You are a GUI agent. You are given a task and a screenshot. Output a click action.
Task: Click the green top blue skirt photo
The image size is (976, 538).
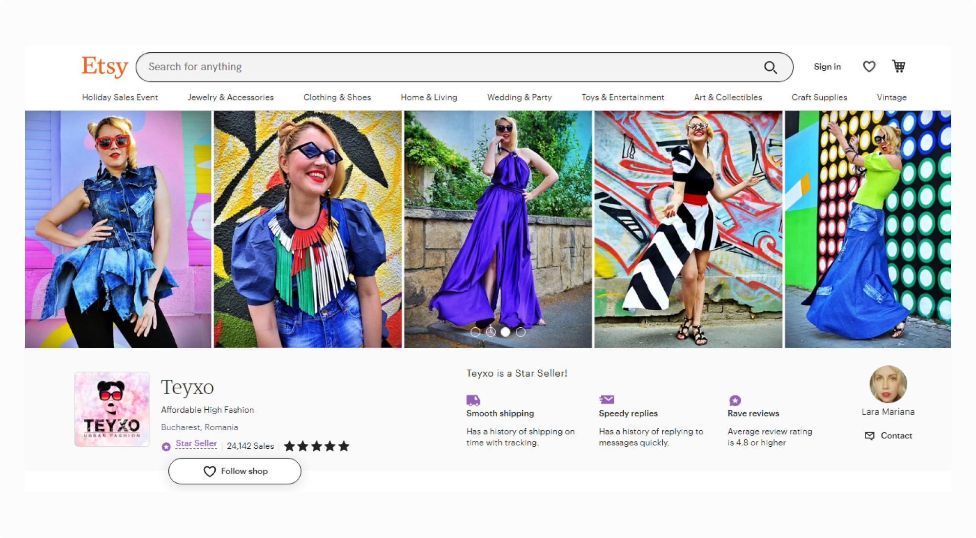[868, 229]
